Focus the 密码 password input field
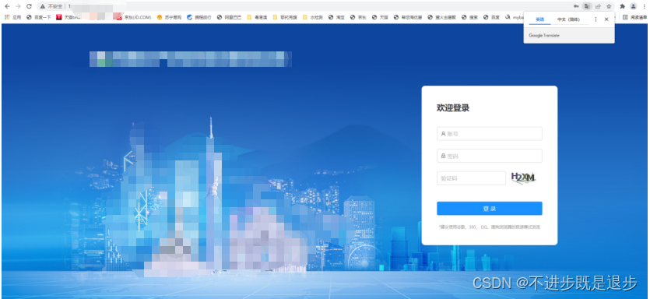 (x=489, y=156)
